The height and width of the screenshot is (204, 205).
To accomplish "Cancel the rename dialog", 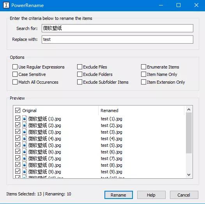I will tap(184, 195).
